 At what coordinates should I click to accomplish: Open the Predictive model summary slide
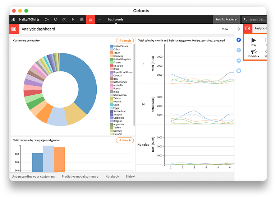pyautogui.click(x=80, y=176)
